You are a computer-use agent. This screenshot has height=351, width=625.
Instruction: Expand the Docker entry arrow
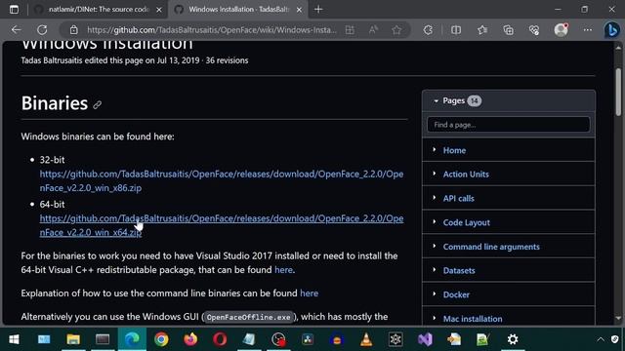434,293
